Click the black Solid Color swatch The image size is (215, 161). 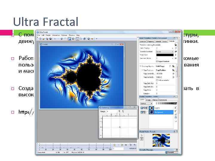tap(165, 55)
